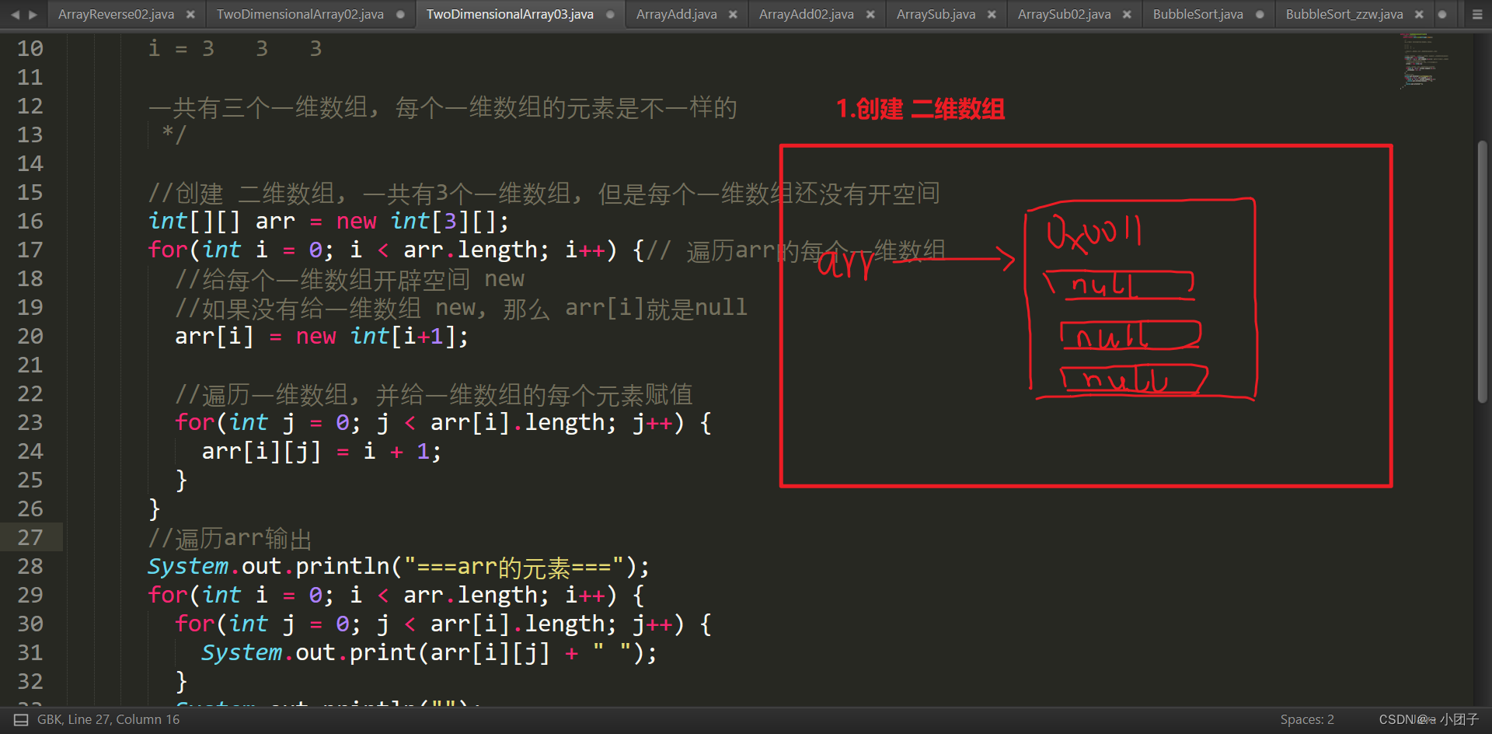Close the ArrayReverse02.java tab
Screen dimensions: 1492x734
(190, 14)
